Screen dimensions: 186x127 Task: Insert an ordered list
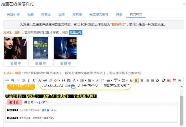click(x=82, y=80)
